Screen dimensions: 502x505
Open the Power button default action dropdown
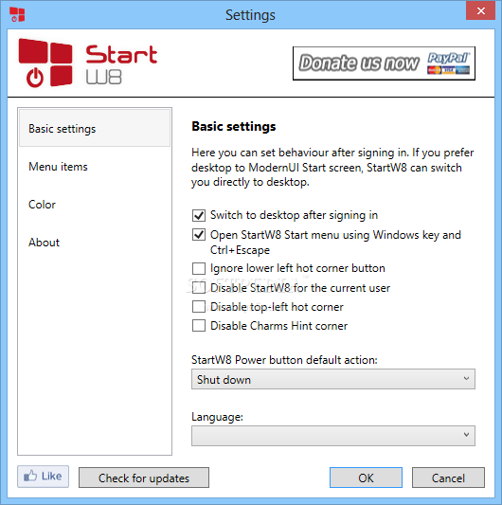tap(333, 379)
